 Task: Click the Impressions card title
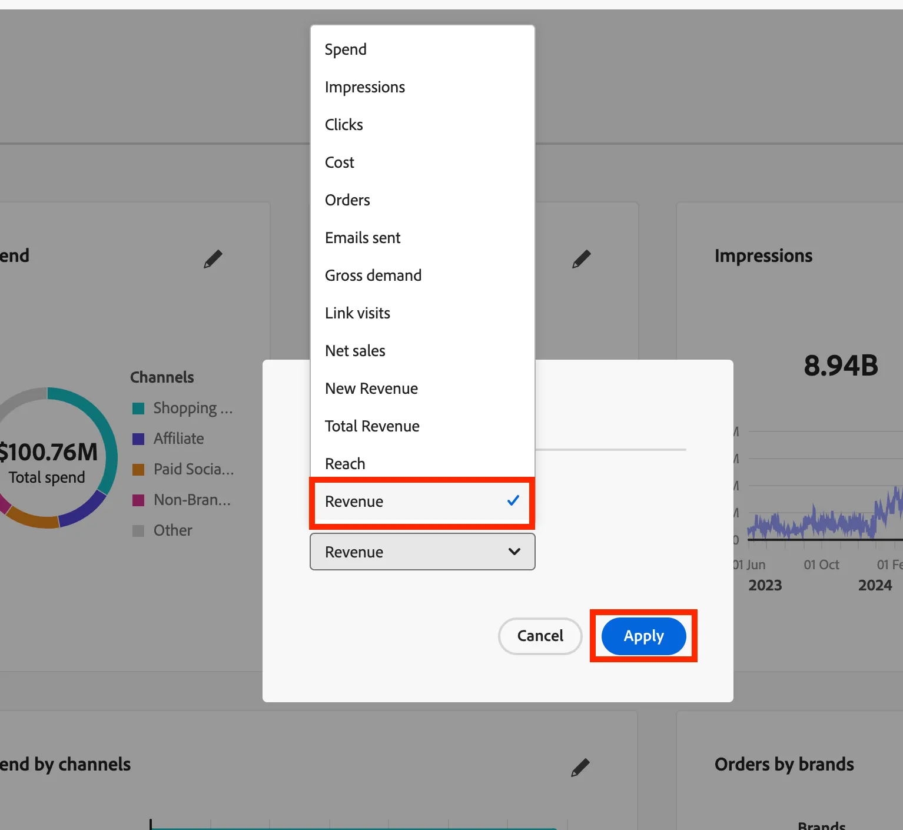[763, 256]
